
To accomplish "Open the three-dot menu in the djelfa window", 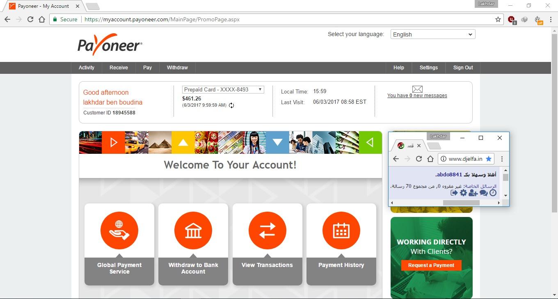I will (x=502, y=159).
